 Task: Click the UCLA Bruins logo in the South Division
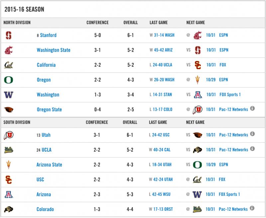pyautogui.click(x=9, y=150)
